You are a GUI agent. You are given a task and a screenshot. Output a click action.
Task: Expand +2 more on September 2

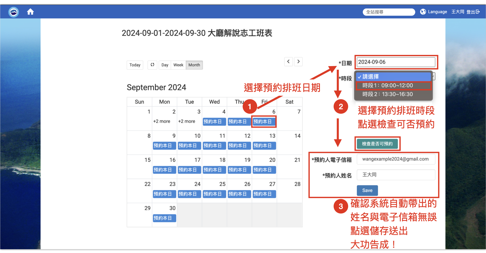click(161, 121)
